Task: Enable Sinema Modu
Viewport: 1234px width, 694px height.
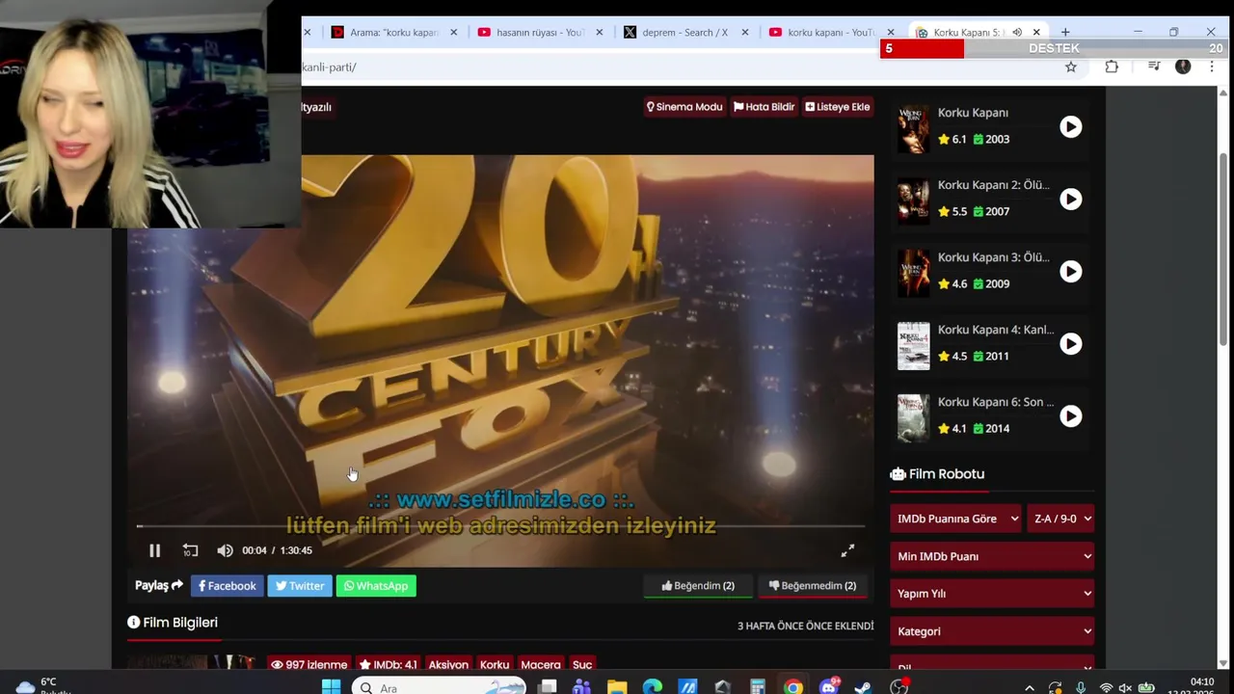Action: click(684, 107)
